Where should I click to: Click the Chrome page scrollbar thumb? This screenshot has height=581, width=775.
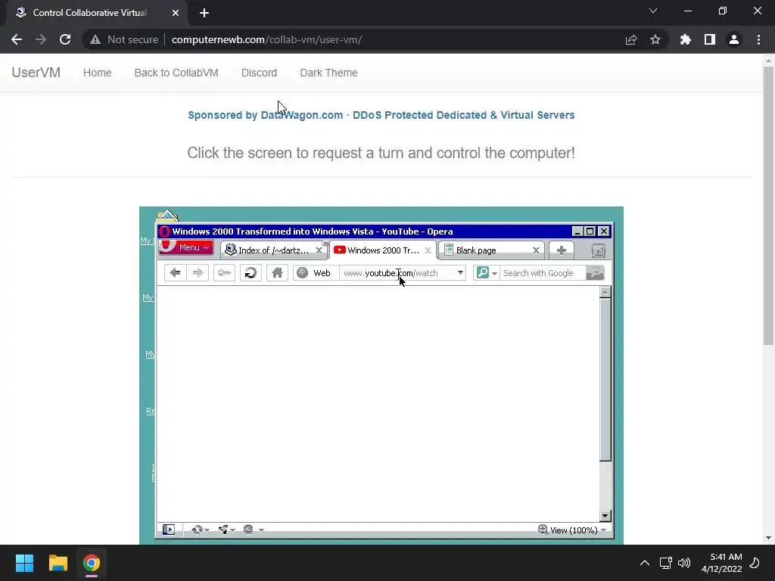click(x=768, y=205)
